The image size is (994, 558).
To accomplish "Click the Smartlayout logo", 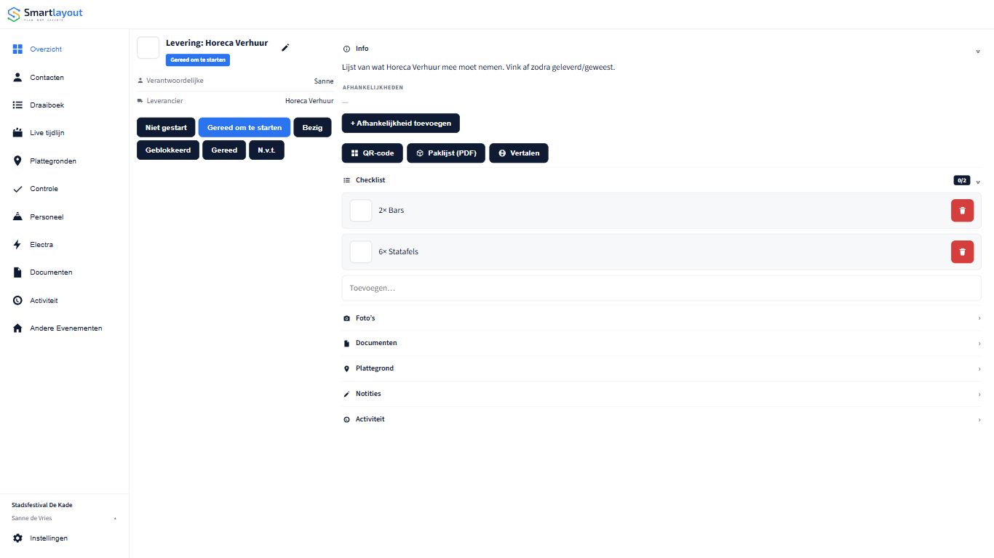I will coord(45,14).
